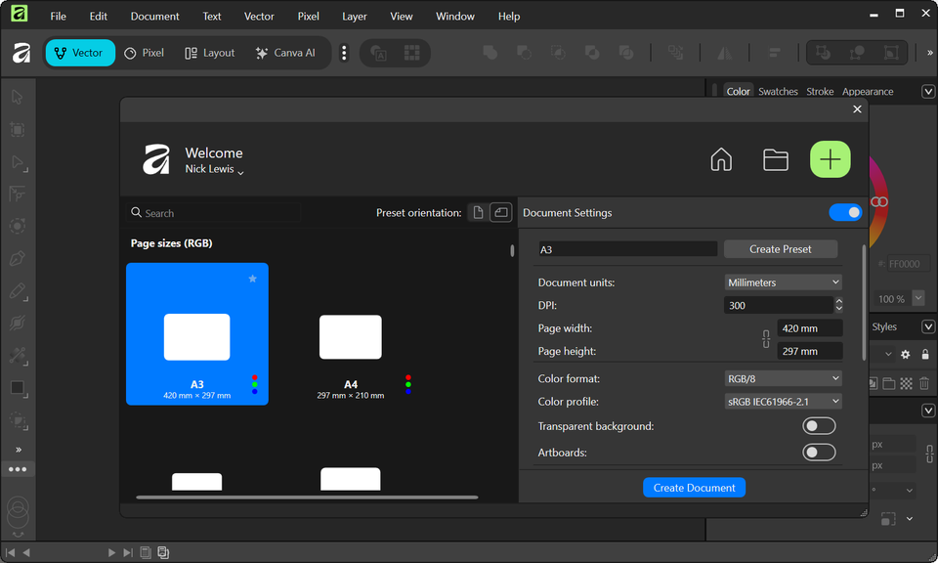This screenshot has height=563, width=938.
Task: Expand the Color panel options chevron
Action: (928, 92)
